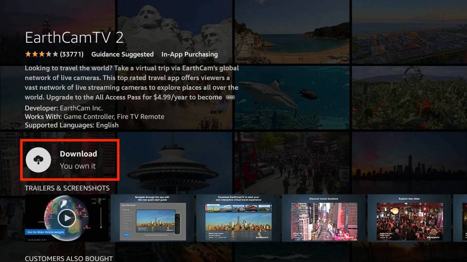467x262 pixels.
Task: Click the star rating (33771)
Action: tap(54, 54)
